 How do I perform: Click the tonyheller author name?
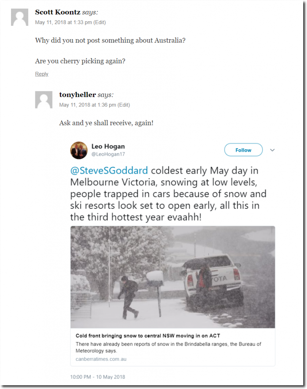point(77,95)
